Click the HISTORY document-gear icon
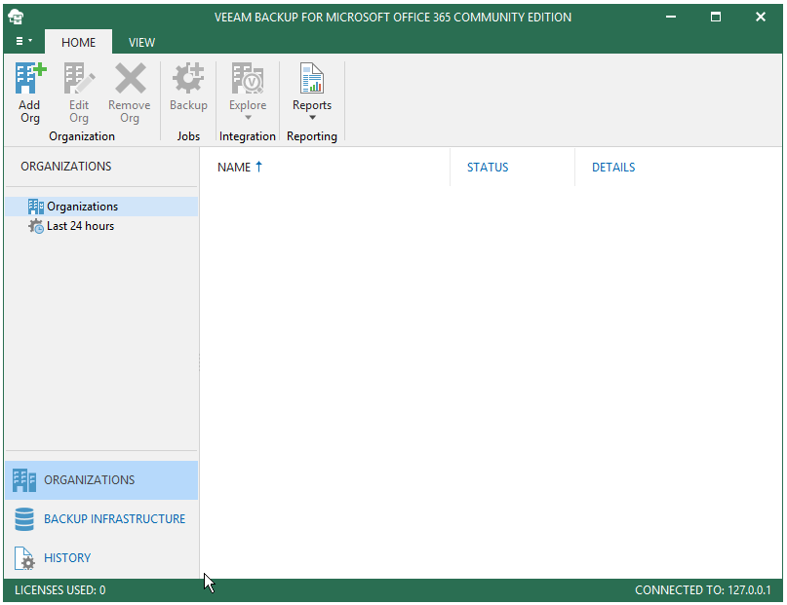The width and height of the screenshot is (787, 605). (24, 558)
